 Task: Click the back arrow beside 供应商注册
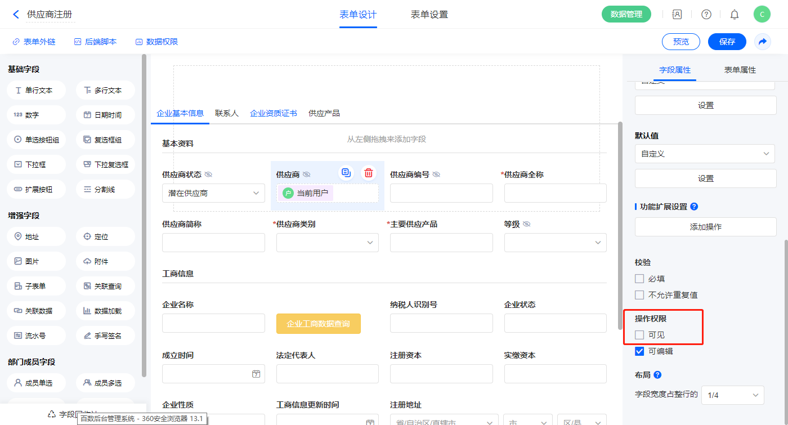pyautogui.click(x=16, y=15)
